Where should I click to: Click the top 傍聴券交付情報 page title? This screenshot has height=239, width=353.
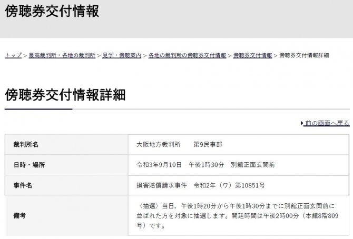pyautogui.click(x=52, y=12)
